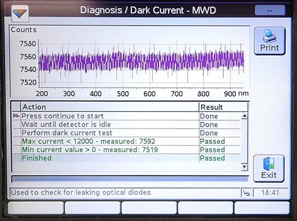The height and width of the screenshot is (221, 297).
Task: Click the Passed result for Min current
Action: point(213,150)
